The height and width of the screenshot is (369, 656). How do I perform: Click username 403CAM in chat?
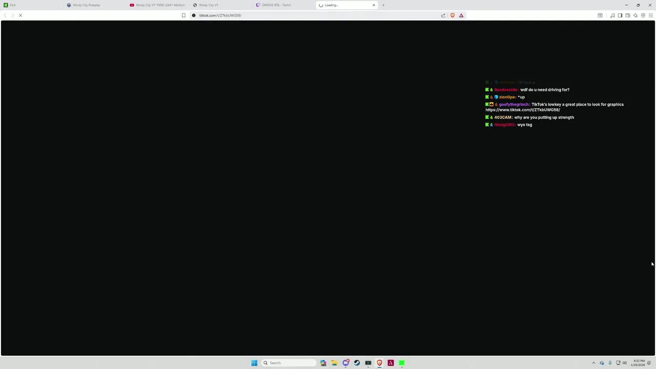tap(503, 117)
